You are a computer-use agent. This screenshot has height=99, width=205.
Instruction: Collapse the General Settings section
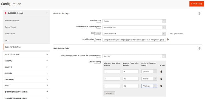tap(200, 13)
